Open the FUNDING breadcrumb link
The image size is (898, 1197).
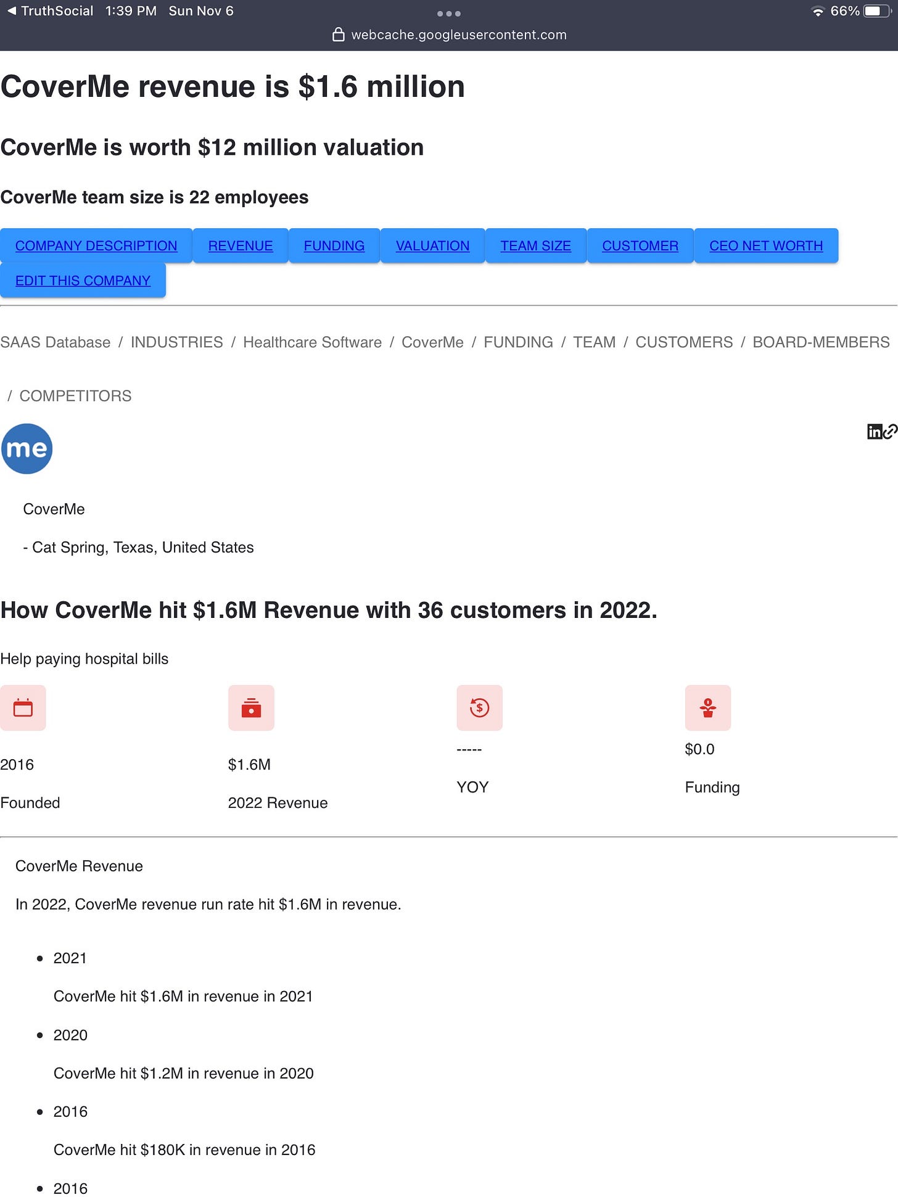click(518, 342)
